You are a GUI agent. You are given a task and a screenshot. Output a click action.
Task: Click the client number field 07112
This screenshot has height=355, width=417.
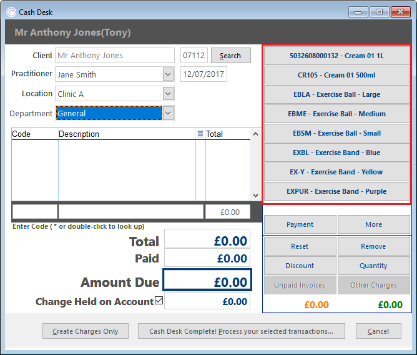point(194,56)
